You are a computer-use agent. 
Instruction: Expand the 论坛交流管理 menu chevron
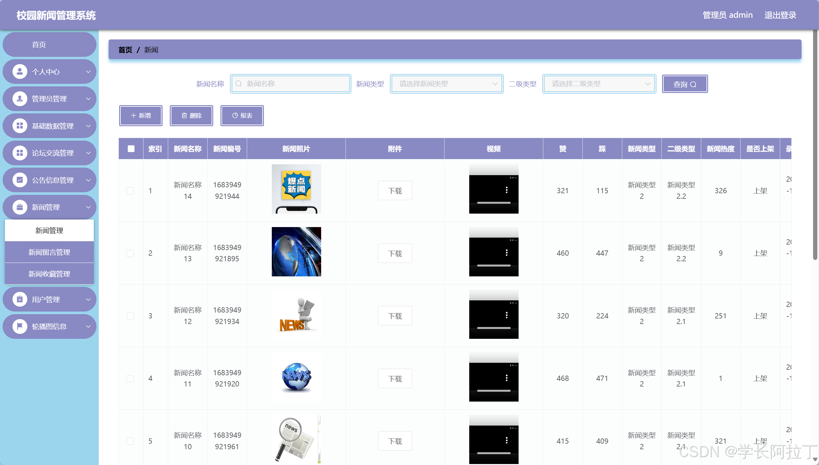coord(88,153)
